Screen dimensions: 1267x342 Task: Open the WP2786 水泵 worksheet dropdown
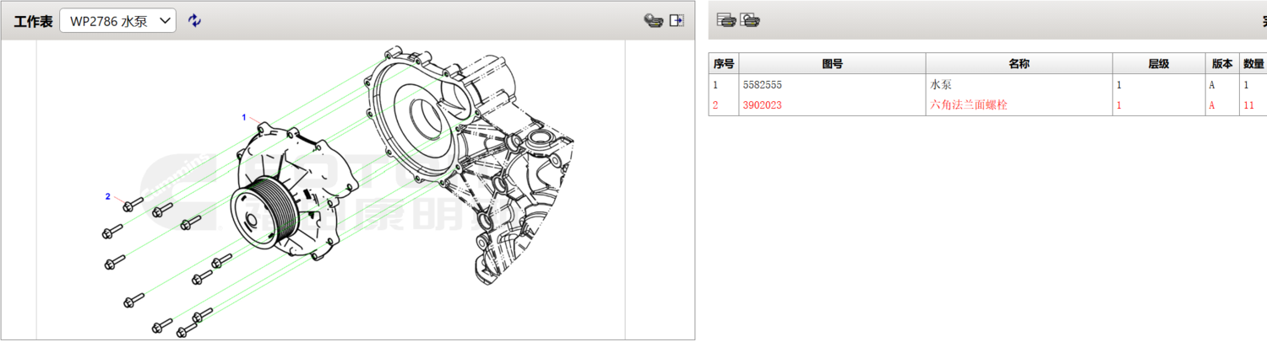point(117,21)
